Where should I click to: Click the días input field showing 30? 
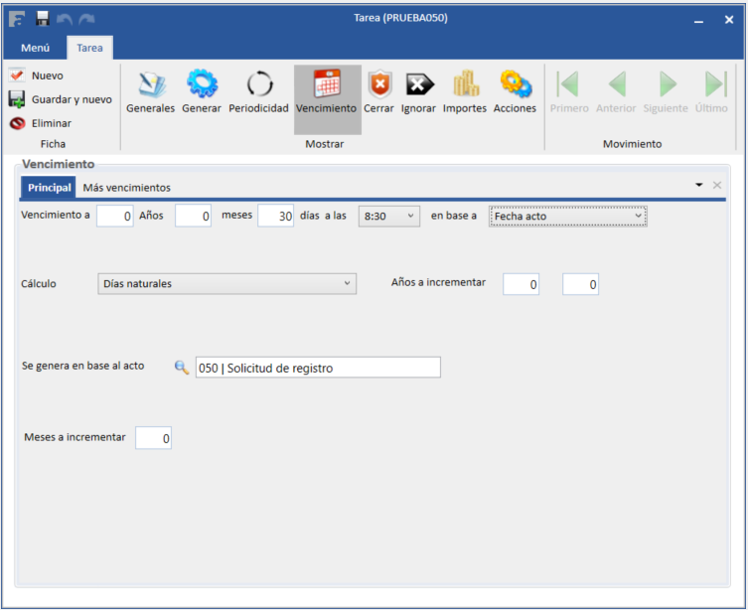click(275, 217)
